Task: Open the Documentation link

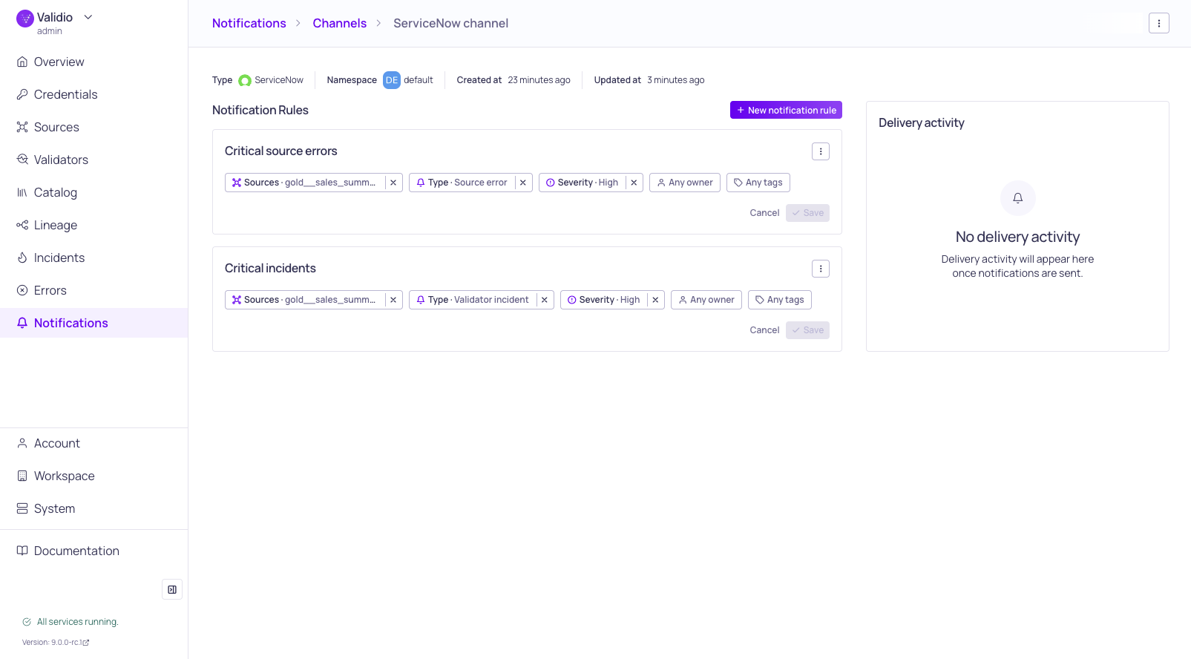Action: tap(93, 551)
